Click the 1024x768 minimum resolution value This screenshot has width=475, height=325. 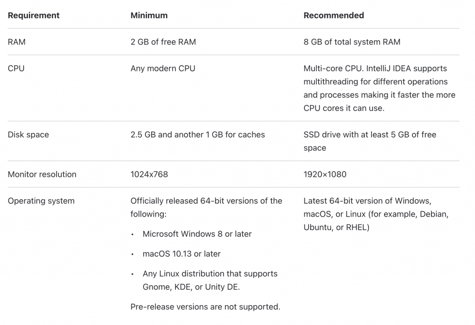pos(149,174)
